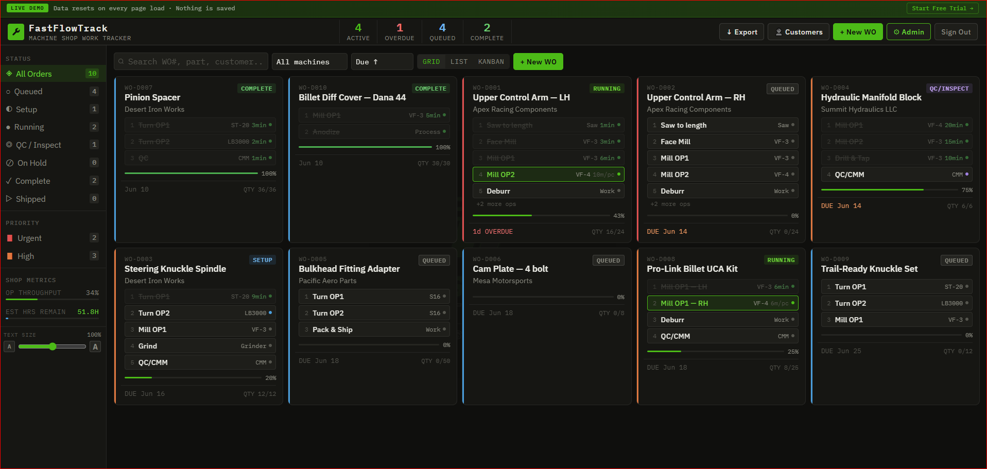Click the COMPLETE count stat in header
Viewport: 987px width, 469px height.
tap(487, 32)
